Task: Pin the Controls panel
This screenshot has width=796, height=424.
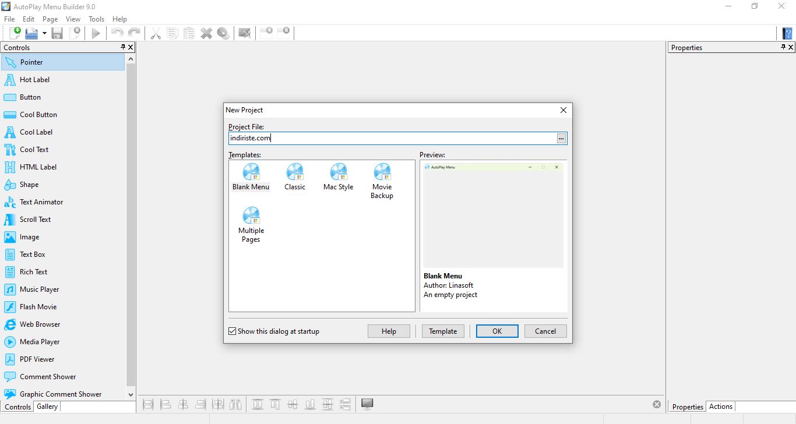Action: pyautogui.click(x=123, y=47)
